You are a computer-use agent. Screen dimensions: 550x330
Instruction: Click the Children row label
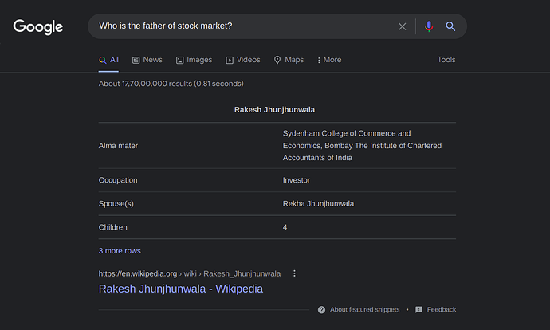pyautogui.click(x=113, y=227)
